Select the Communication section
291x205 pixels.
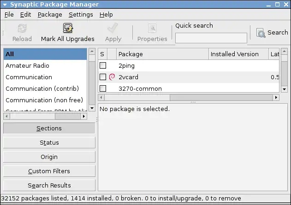(x=45, y=77)
